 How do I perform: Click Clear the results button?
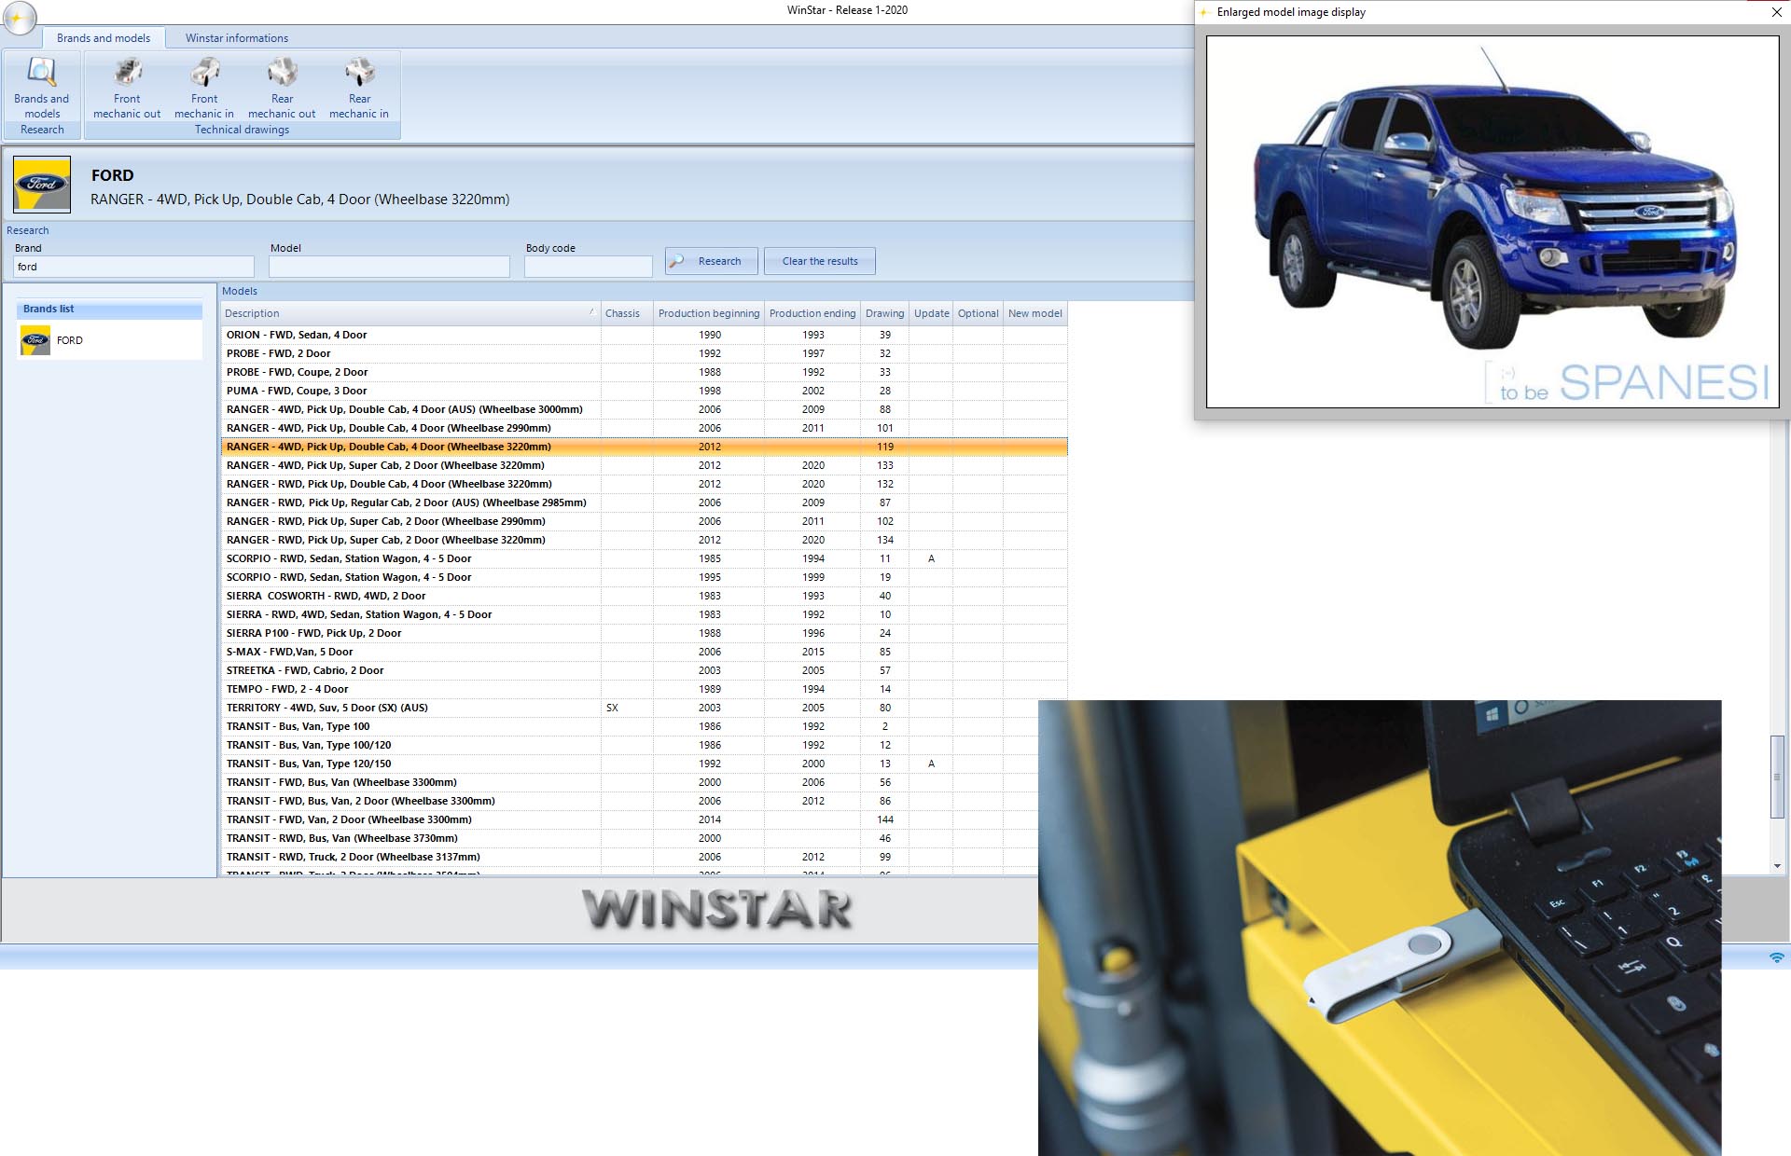click(820, 261)
